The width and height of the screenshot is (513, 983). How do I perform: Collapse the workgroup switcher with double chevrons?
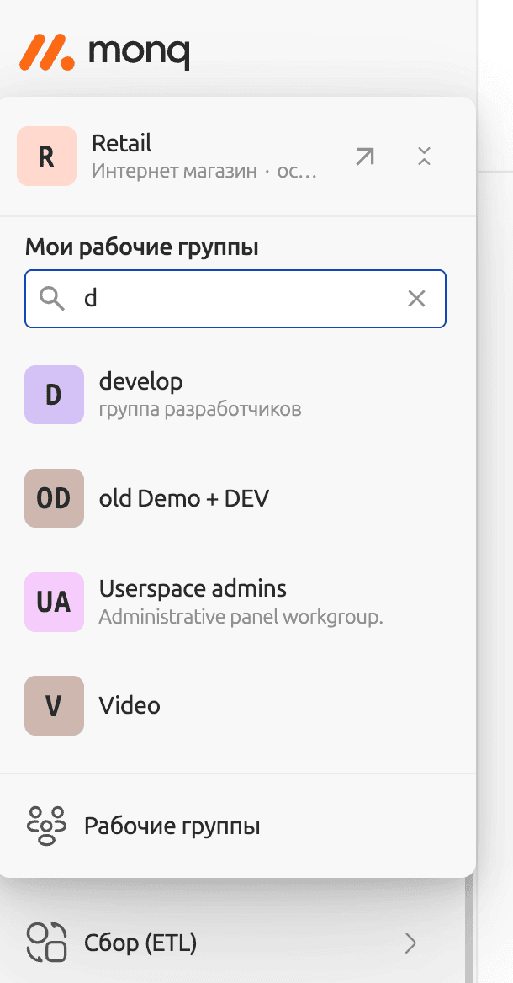pyautogui.click(x=424, y=157)
